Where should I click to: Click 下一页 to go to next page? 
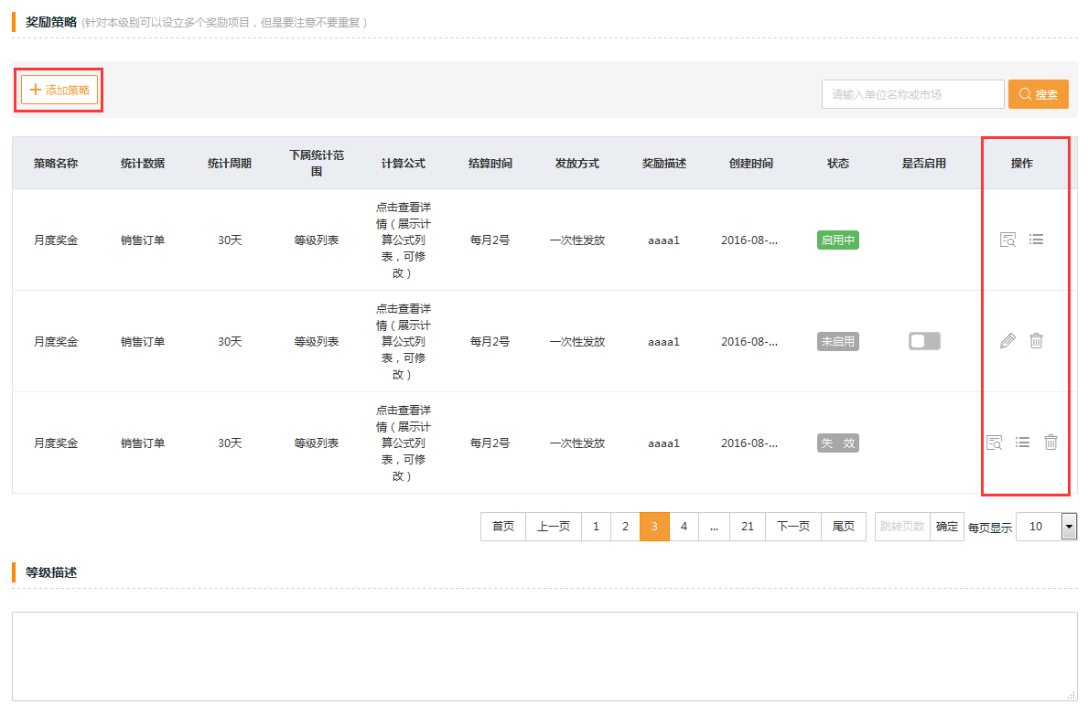792,527
